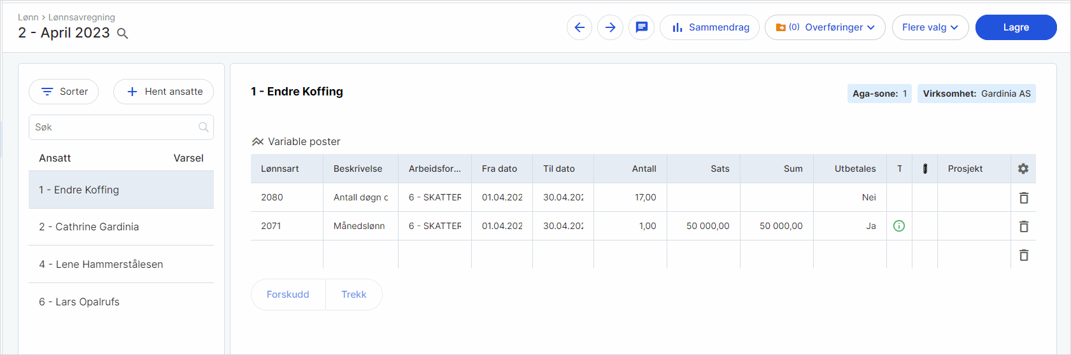Collapse the Variable poster section
This screenshot has width=1071, height=355.
click(258, 142)
